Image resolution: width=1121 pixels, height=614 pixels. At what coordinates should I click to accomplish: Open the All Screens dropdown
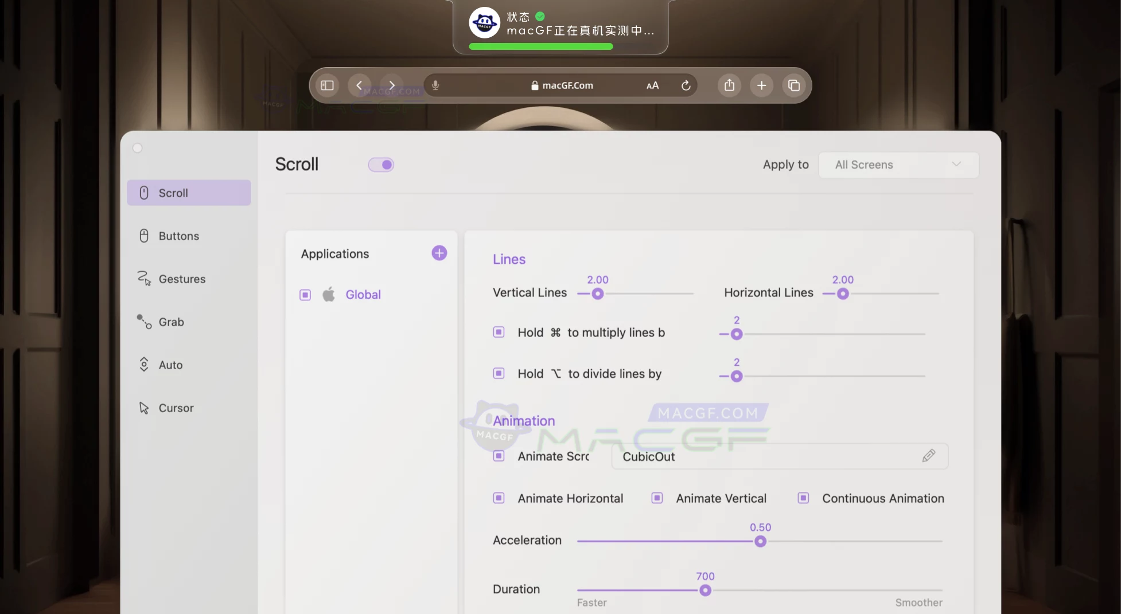898,165
